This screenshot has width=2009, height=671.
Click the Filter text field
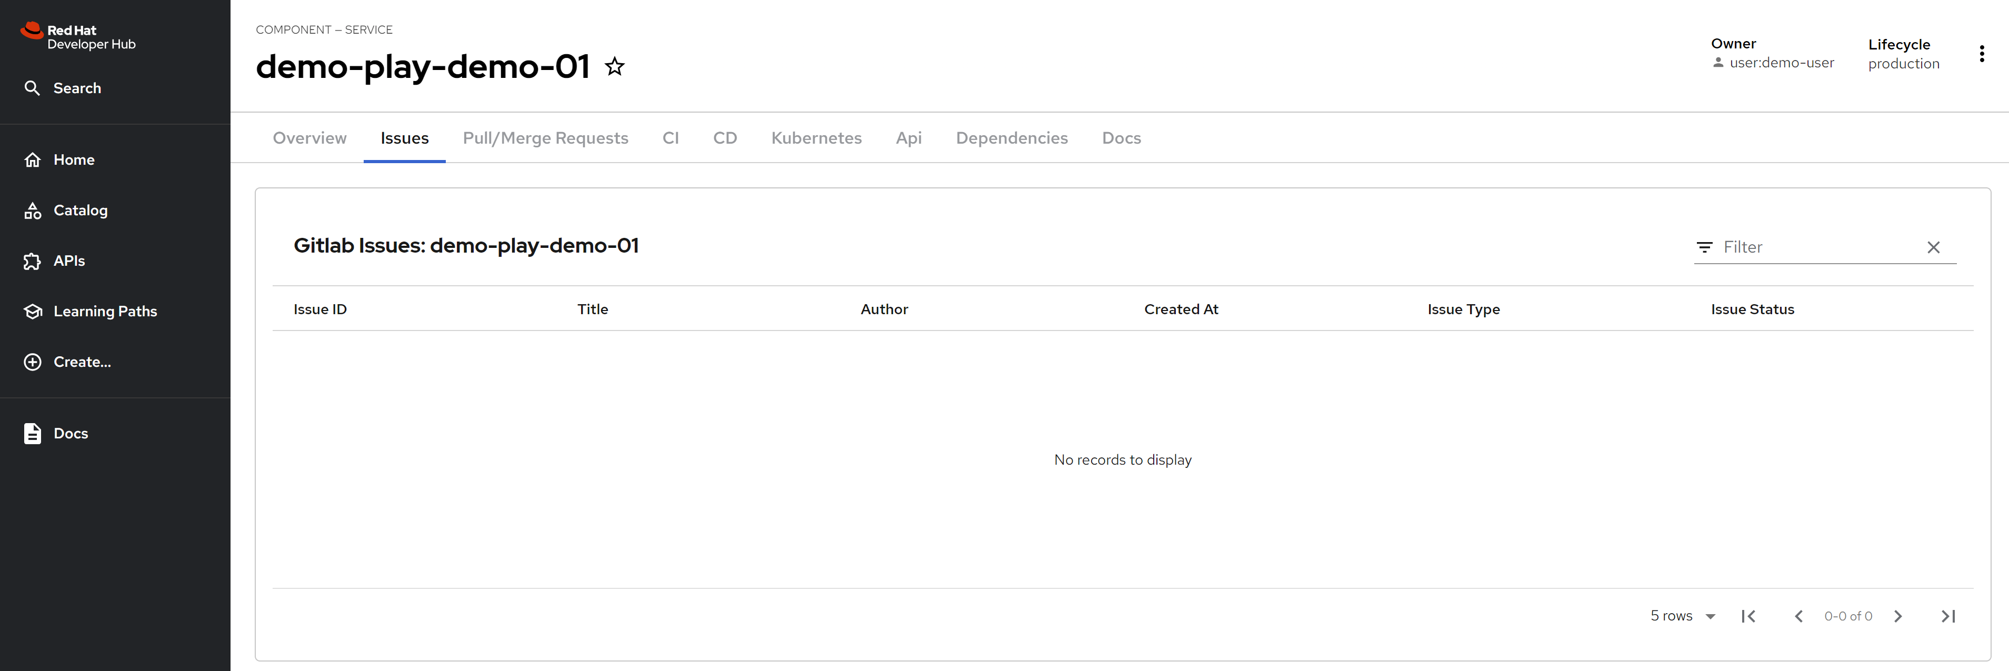pos(1817,247)
